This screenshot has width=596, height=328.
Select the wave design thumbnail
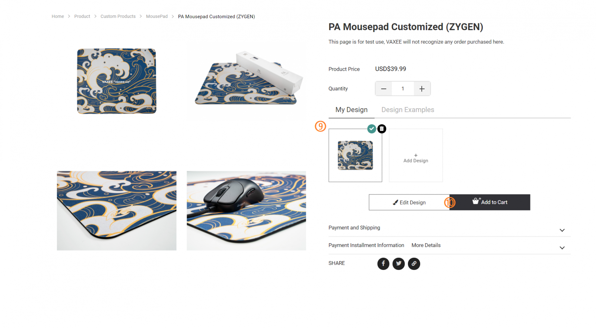click(355, 155)
